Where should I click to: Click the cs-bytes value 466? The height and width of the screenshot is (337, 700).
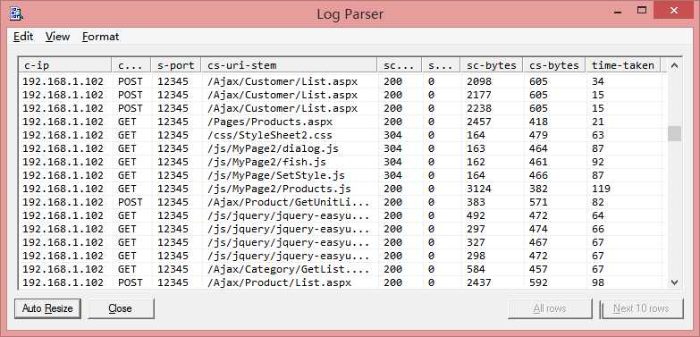pos(538,175)
